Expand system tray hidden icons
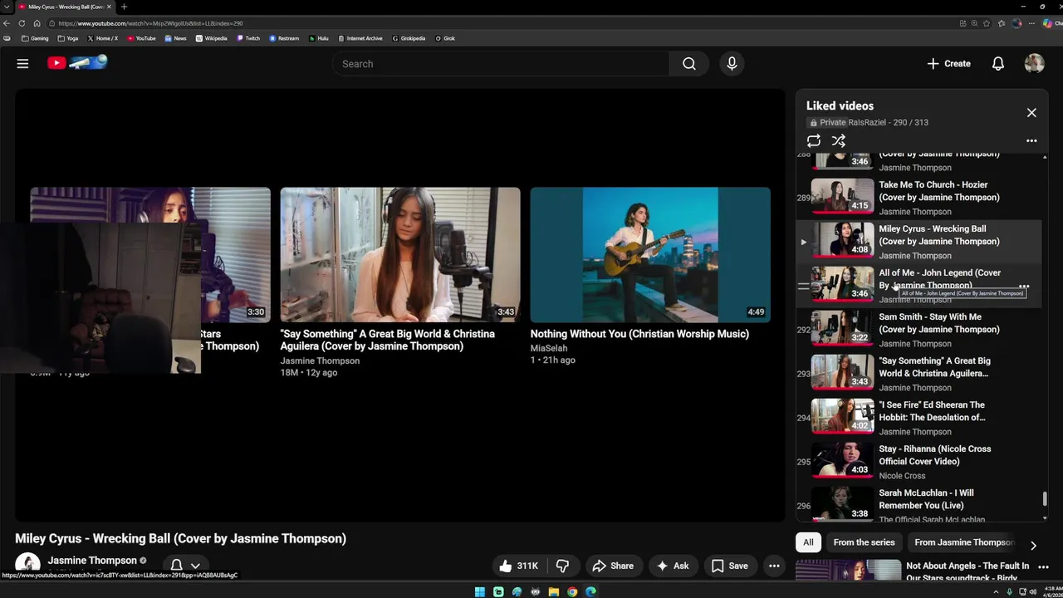 (997, 591)
